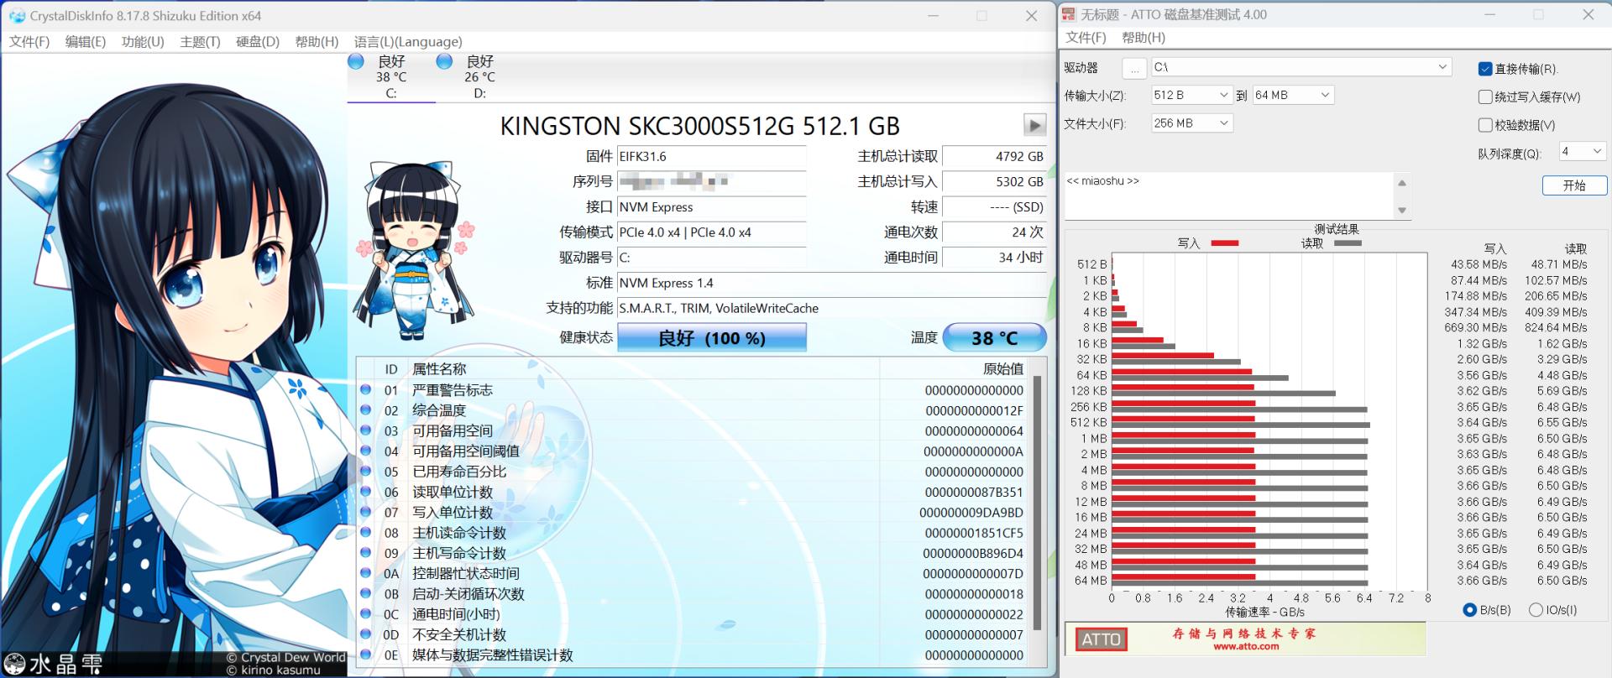Image resolution: width=1612 pixels, height=678 pixels.
Task: Open the 文件(F) menu in CrystalDiskInfo
Action: click(x=29, y=42)
